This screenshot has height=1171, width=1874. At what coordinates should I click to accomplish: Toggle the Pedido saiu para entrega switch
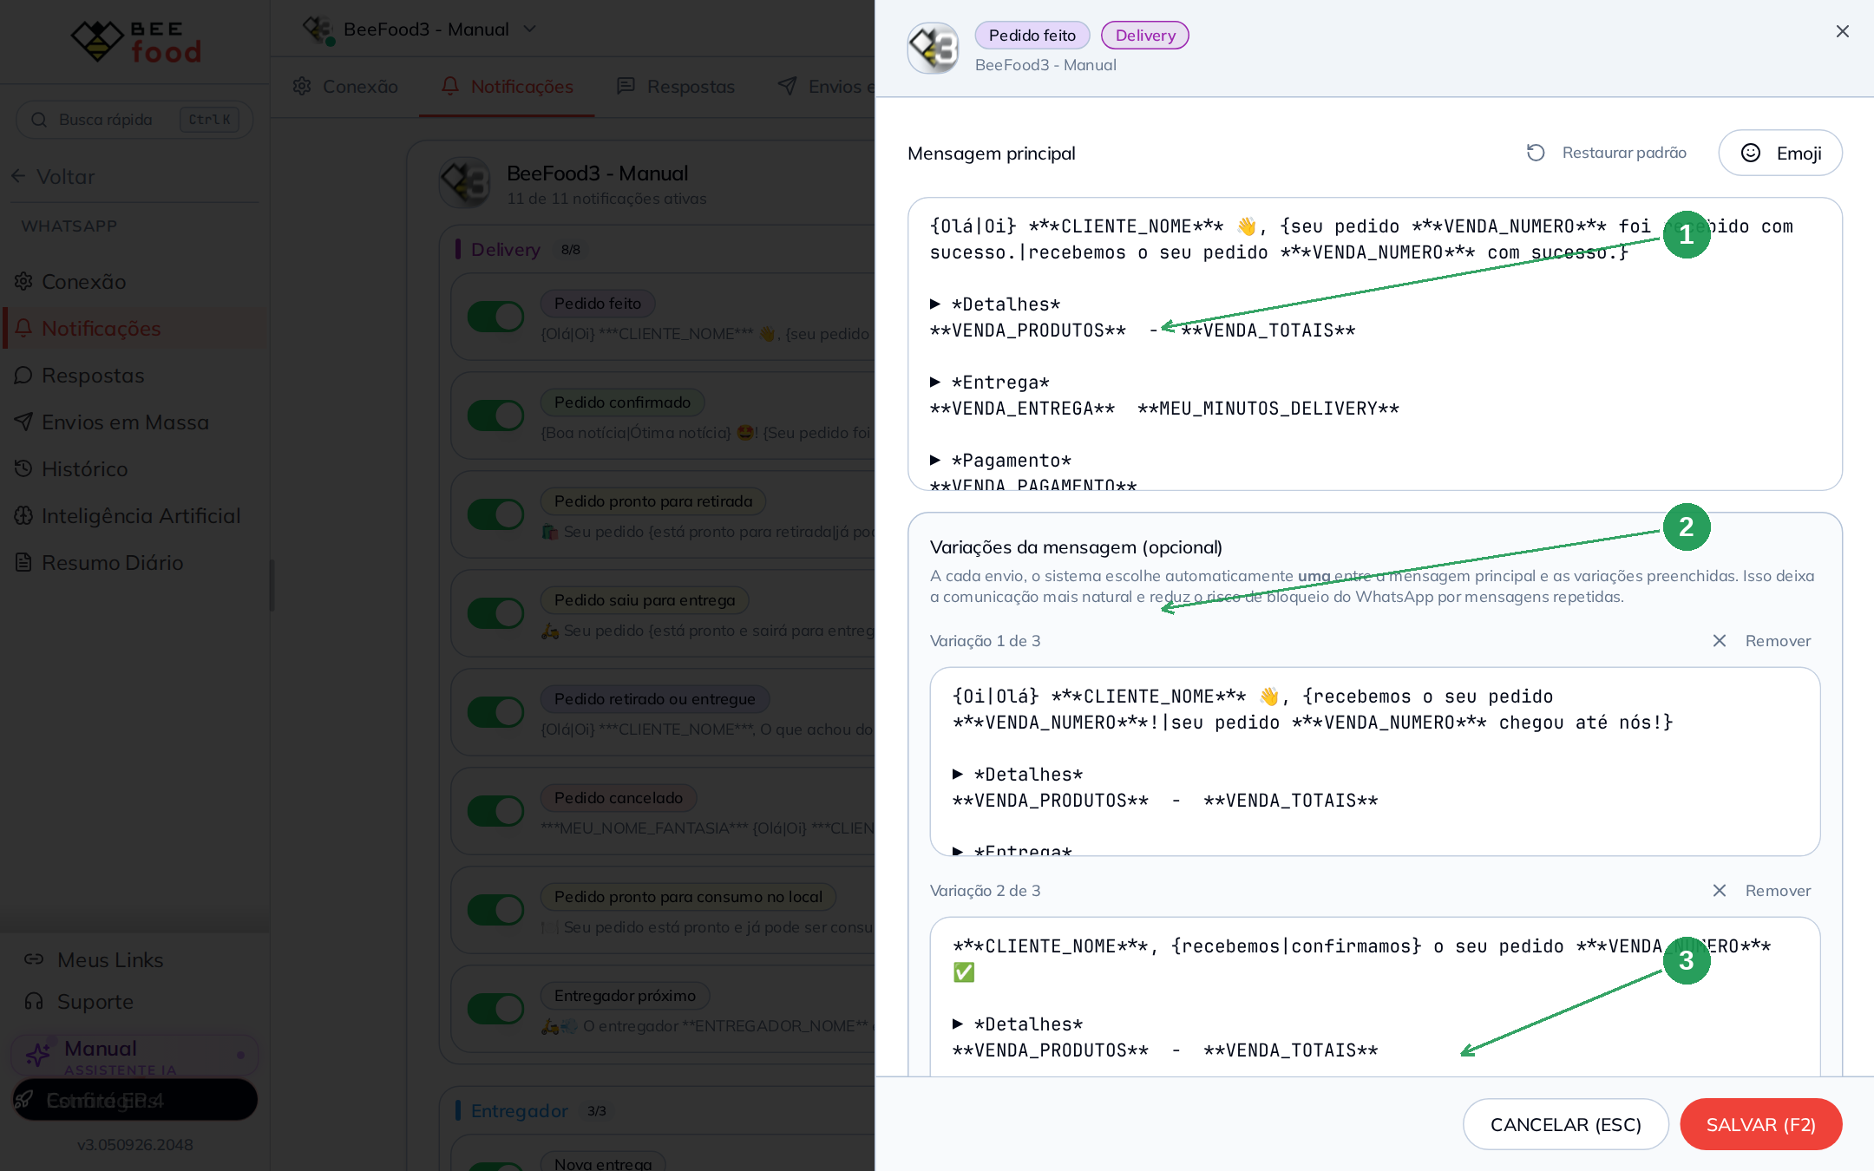(496, 613)
